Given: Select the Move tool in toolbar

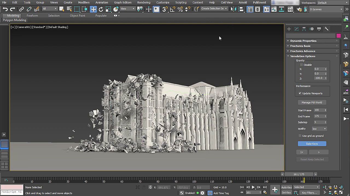Looking at the screenshot, I should (94, 9).
